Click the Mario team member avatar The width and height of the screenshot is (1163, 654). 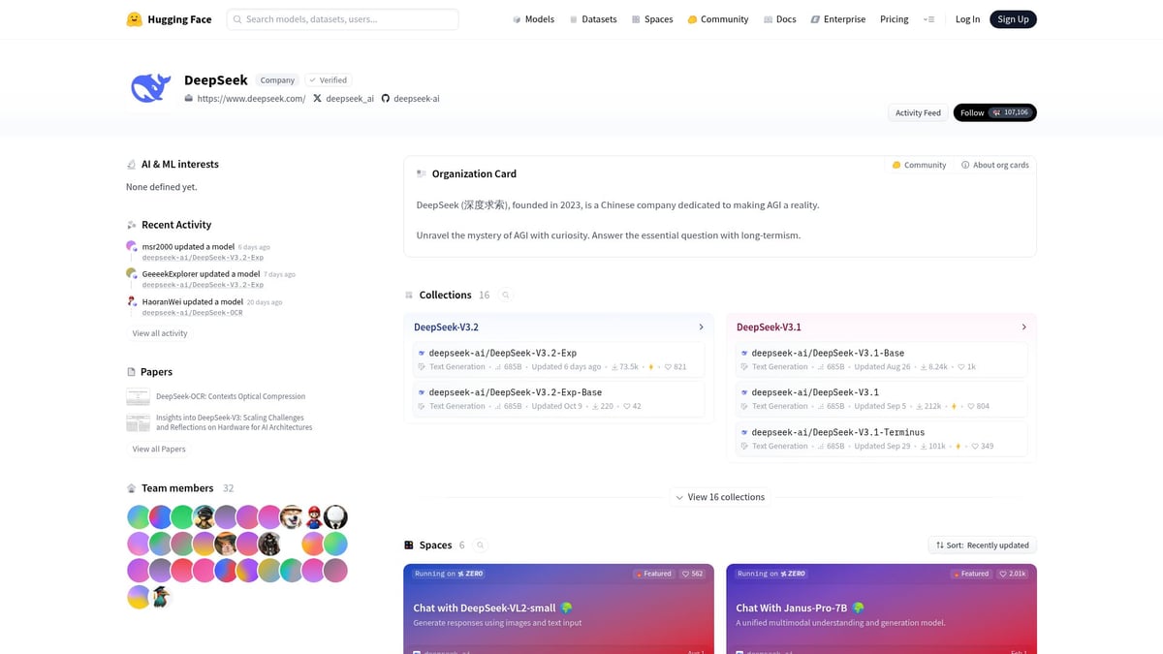tap(313, 516)
